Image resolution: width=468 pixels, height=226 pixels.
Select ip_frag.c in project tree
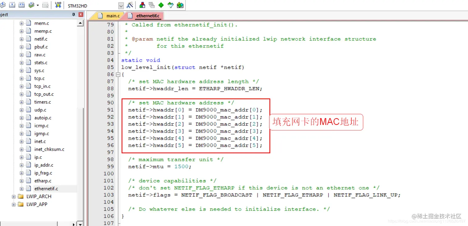[x=43, y=173]
